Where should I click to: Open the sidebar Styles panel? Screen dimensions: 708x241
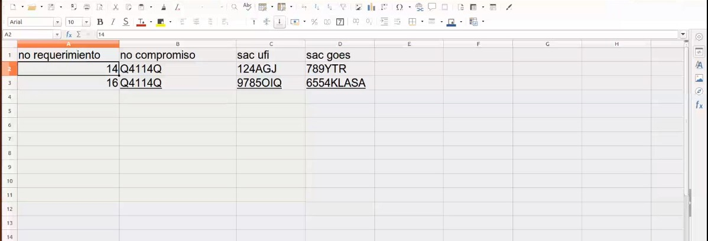699,65
